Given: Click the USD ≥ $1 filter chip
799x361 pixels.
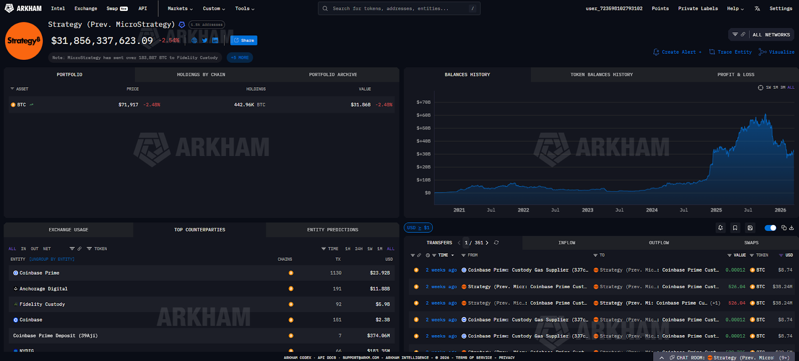Looking at the screenshot, I should pyautogui.click(x=418, y=228).
